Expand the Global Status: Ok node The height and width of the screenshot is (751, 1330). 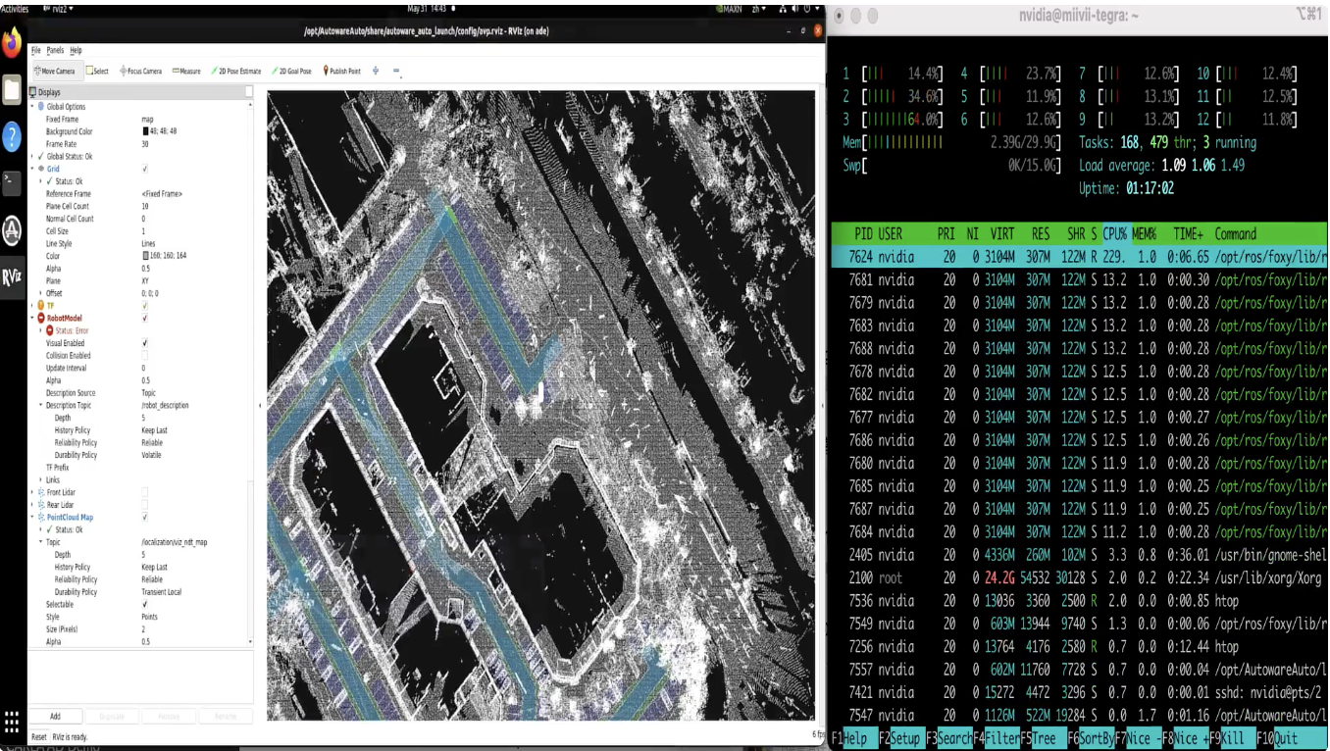pos(32,156)
